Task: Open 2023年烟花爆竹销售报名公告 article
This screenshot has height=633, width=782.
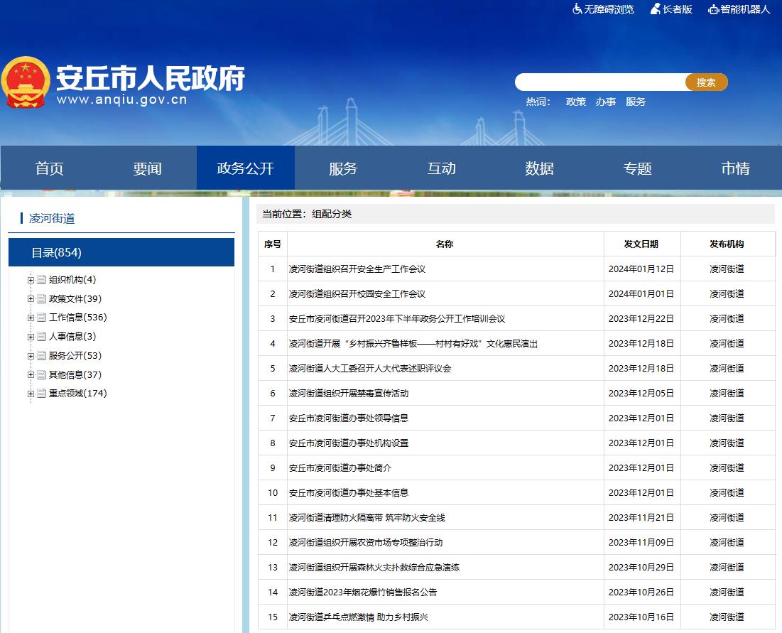Action: pyautogui.click(x=363, y=593)
